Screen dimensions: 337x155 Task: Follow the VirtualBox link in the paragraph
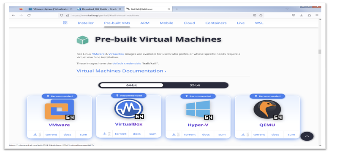pyautogui.click(x=117, y=54)
